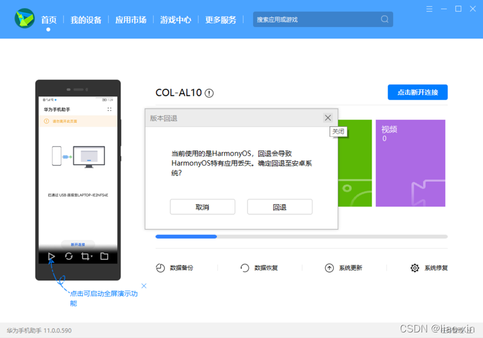Click 断开连接 in phone preview

[78, 244]
